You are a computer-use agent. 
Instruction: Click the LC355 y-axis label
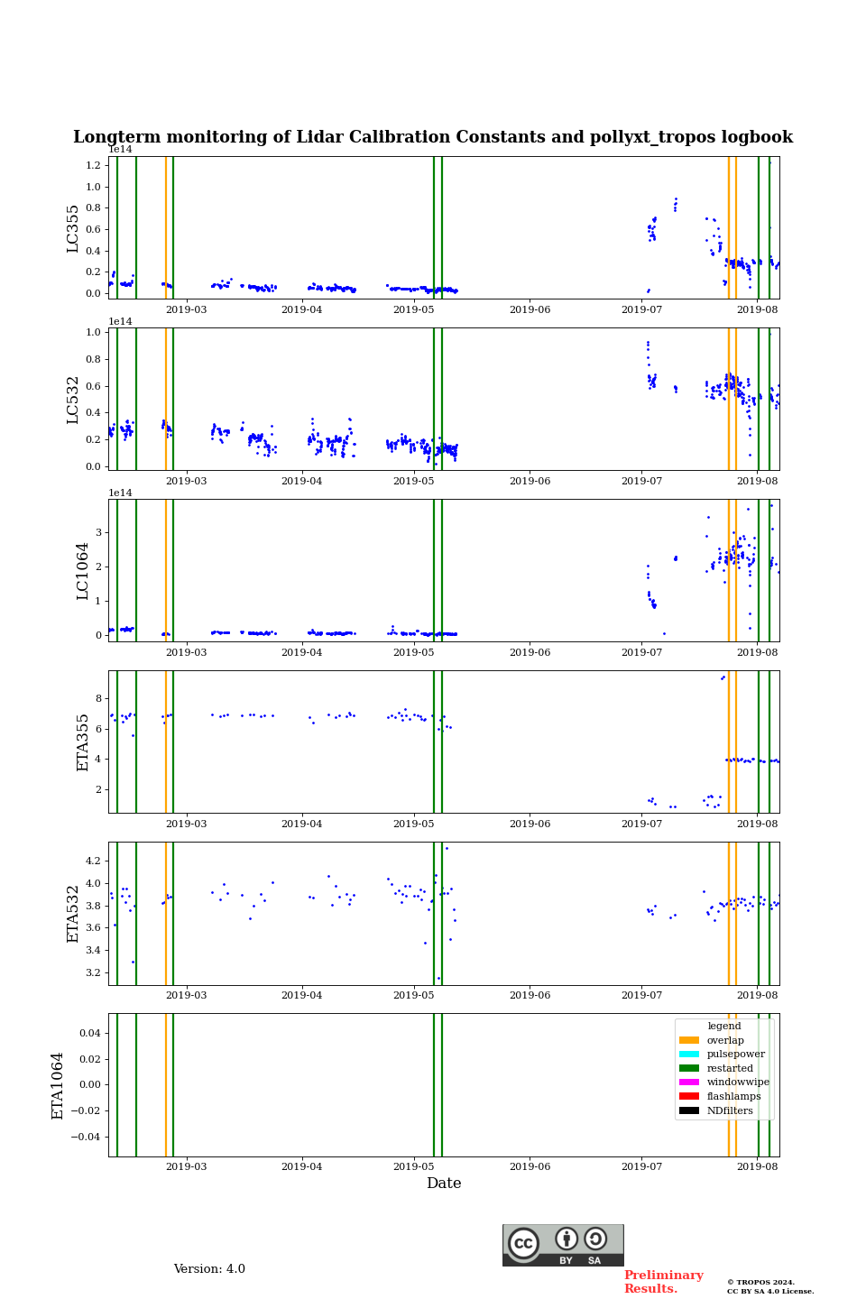click(x=73, y=228)
